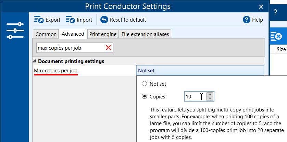
Task: Open the File extension aliases tab
Action: (145, 34)
